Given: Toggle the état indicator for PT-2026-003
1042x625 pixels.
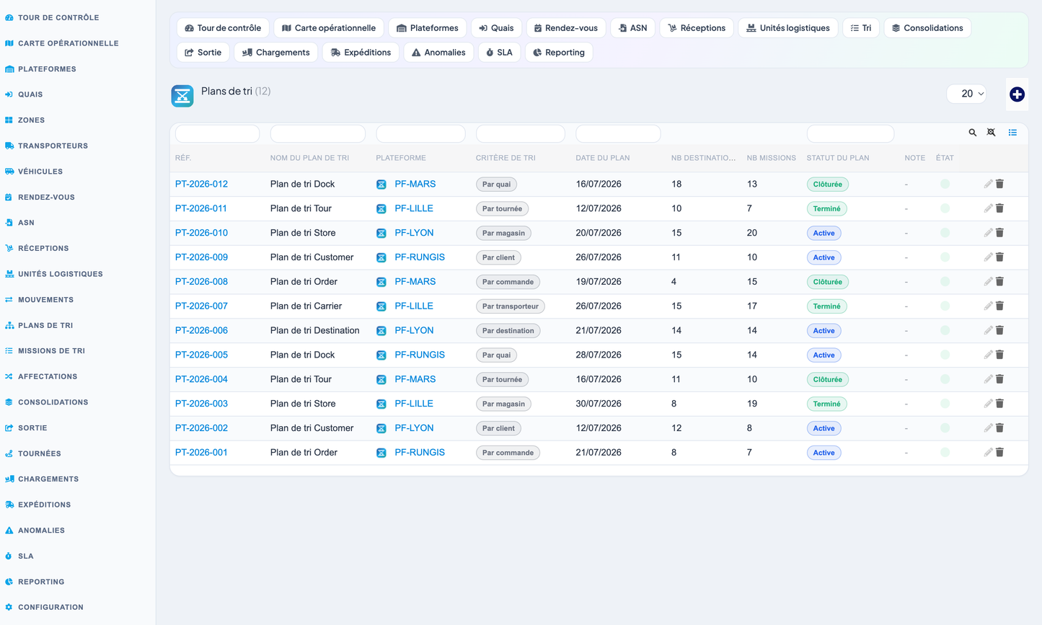Looking at the screenshot, I should click(945, 404).
